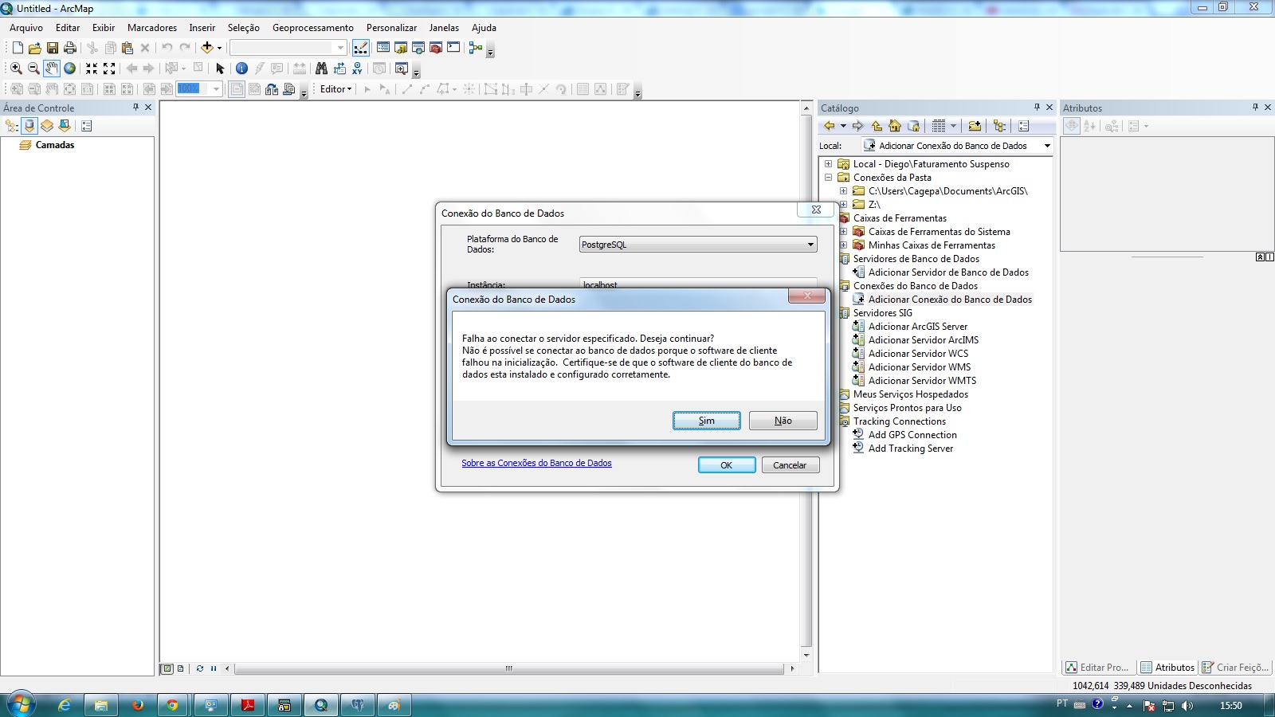Collapse the Conexões da Pasta node
Viewport: 1275px width, 717px height.
(x=828, y=178)
